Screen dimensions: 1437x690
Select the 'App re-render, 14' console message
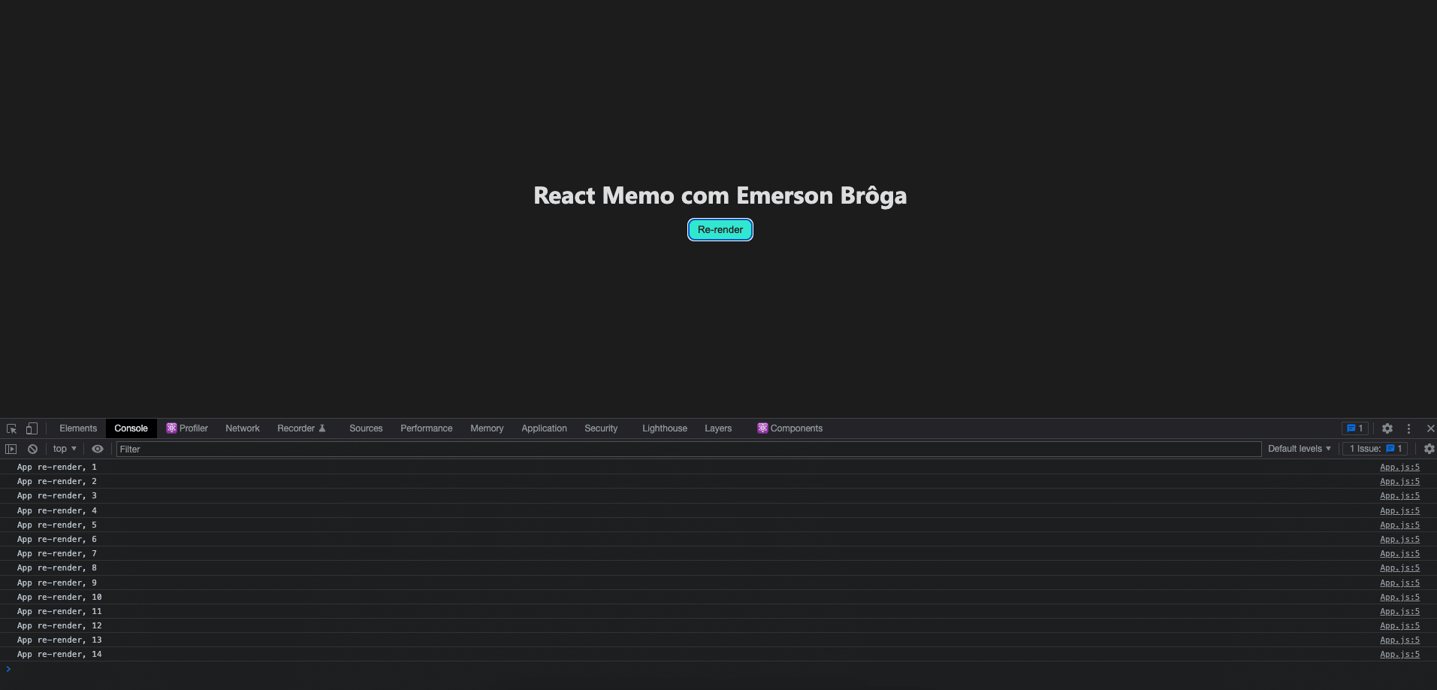coord(60,654)
